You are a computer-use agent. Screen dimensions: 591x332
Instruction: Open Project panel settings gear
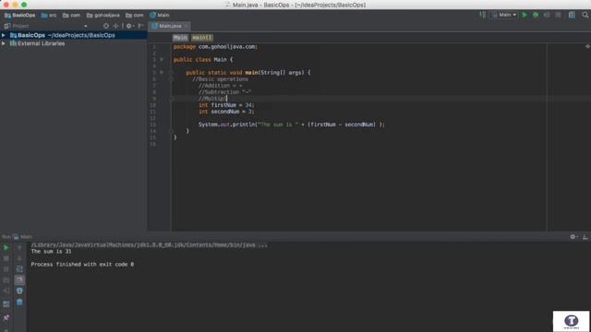[129, 26]
